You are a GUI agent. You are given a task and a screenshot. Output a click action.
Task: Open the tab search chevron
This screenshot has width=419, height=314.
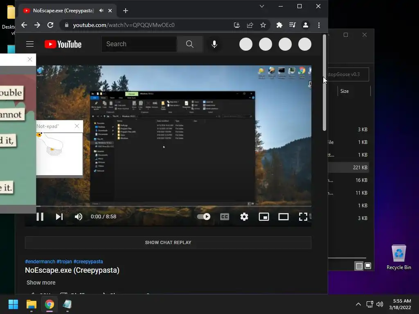[262, 6]
